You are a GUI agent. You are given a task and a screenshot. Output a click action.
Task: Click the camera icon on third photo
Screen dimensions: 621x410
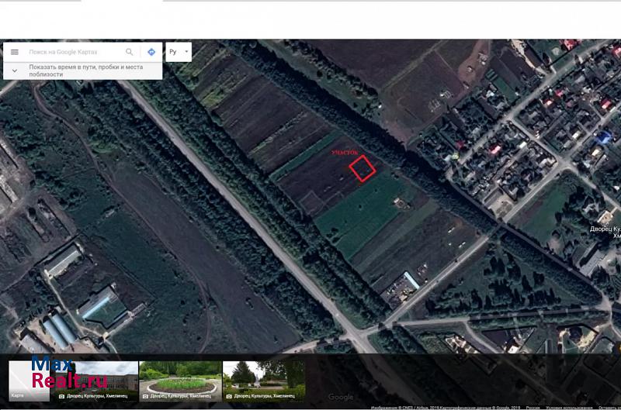click(229, 396)
